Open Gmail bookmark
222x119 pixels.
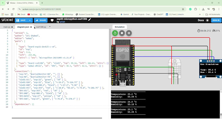[21, 14]
